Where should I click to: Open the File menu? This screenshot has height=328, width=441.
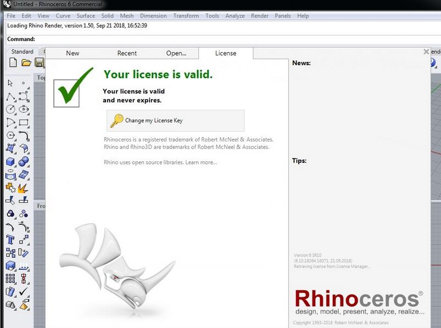(x=11, y=16)
